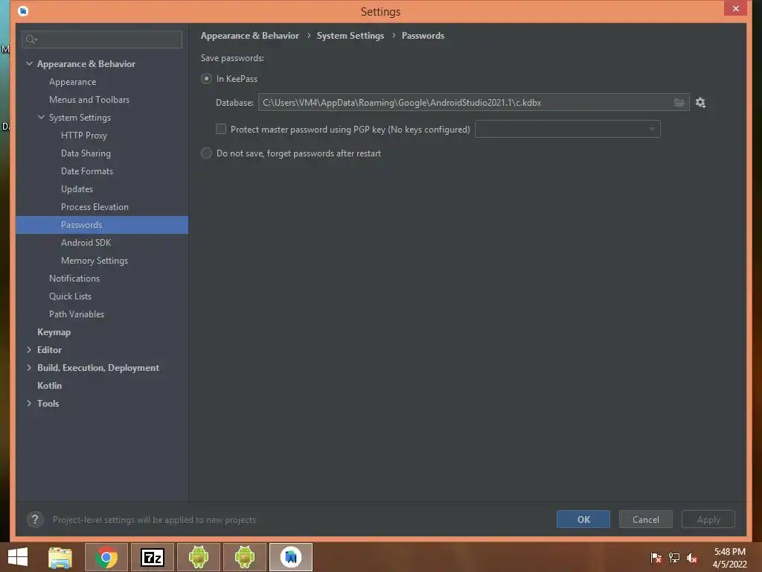Open Data Sharing settings
Screen dimensions: 762x572
(x=86, y=153)
